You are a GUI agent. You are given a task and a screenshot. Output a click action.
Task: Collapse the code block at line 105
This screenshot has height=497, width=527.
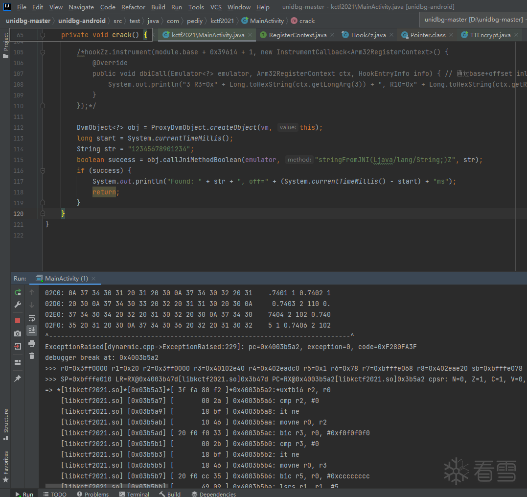43,52
